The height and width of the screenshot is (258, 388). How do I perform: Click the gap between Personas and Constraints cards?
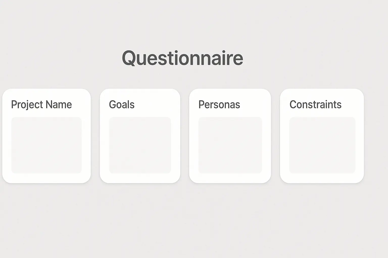click(x=275, y=136)
